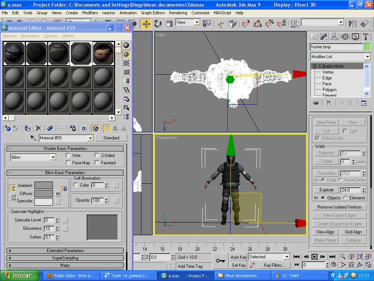Viewport: 374px width, 281px height.
Task: Open the Hierarchy command panel tab
Action: point(334,37)
